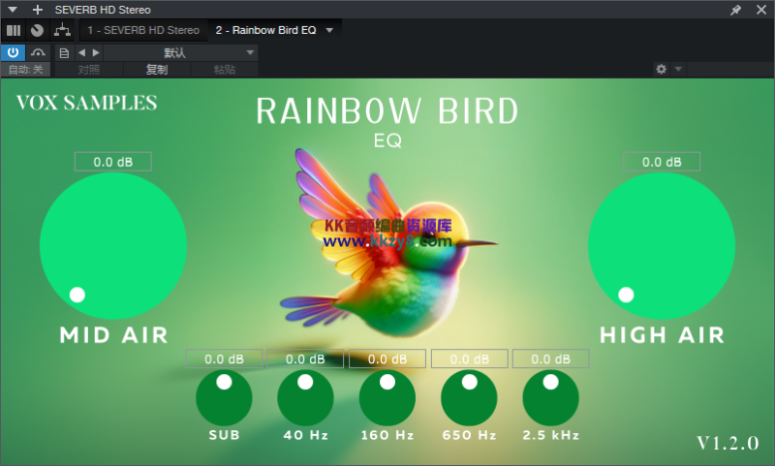Click the SUB band knob
This screenshot has width=775, height=466.
click(224, 398)
